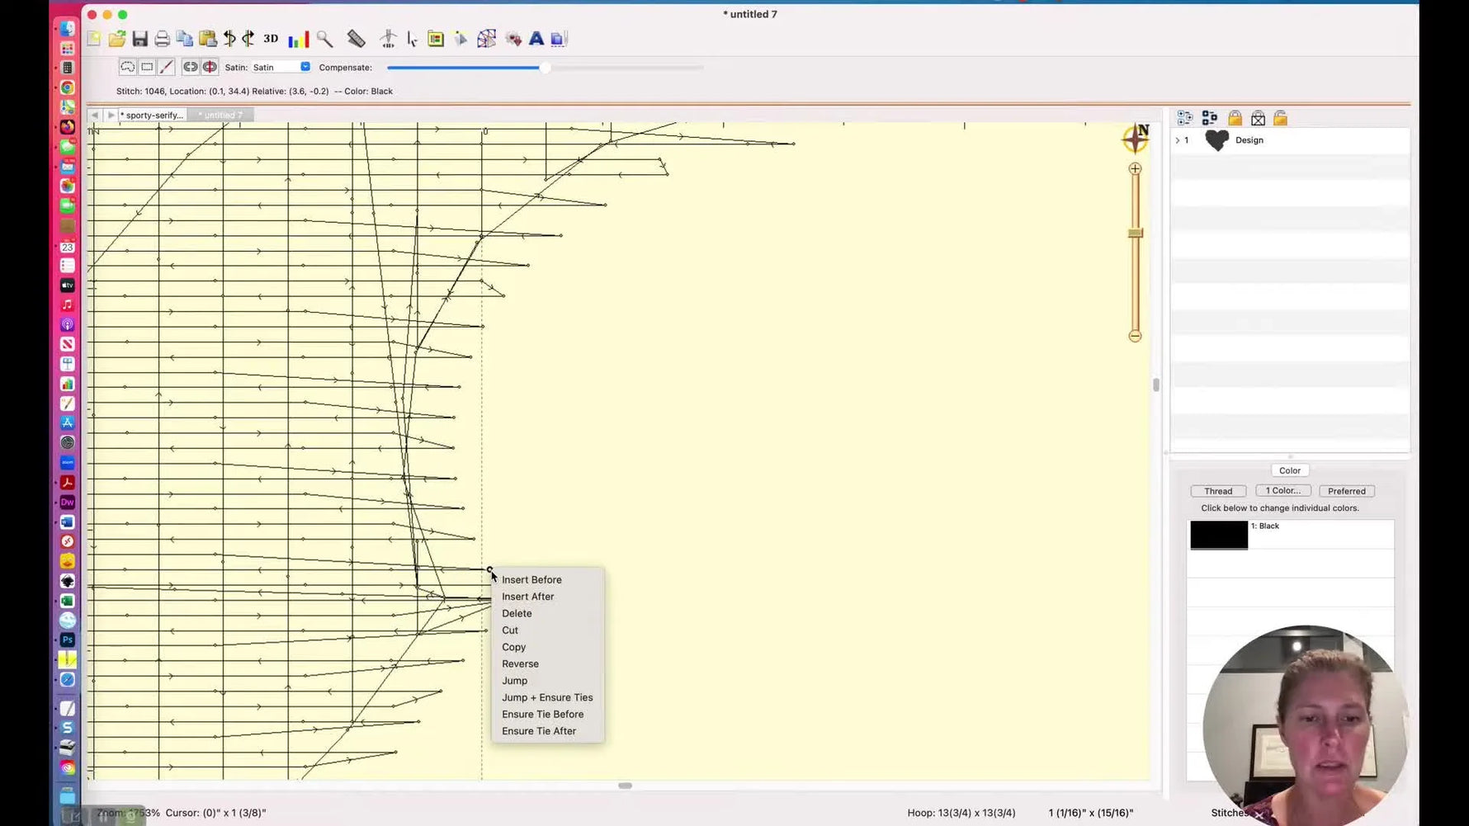
Task: Copy selection using the toolbar copy icon
Action: point(185,39)
